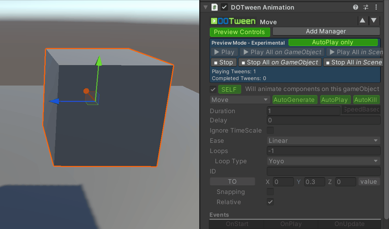The height and width of the screenshot is (229, 389).
Task: Toggle AutoPlay only preview mode
Action: click(333, 42)
